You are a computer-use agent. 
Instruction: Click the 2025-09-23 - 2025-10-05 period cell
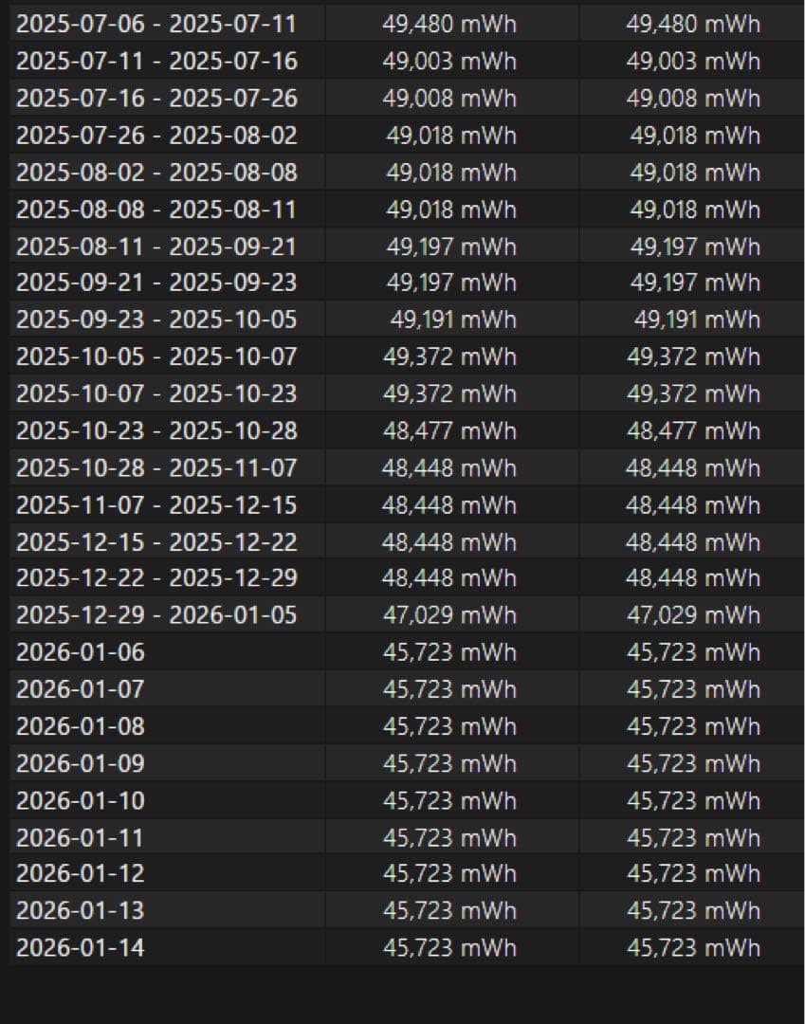156,320
